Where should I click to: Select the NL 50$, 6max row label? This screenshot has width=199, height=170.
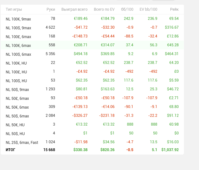coord(17,116)
